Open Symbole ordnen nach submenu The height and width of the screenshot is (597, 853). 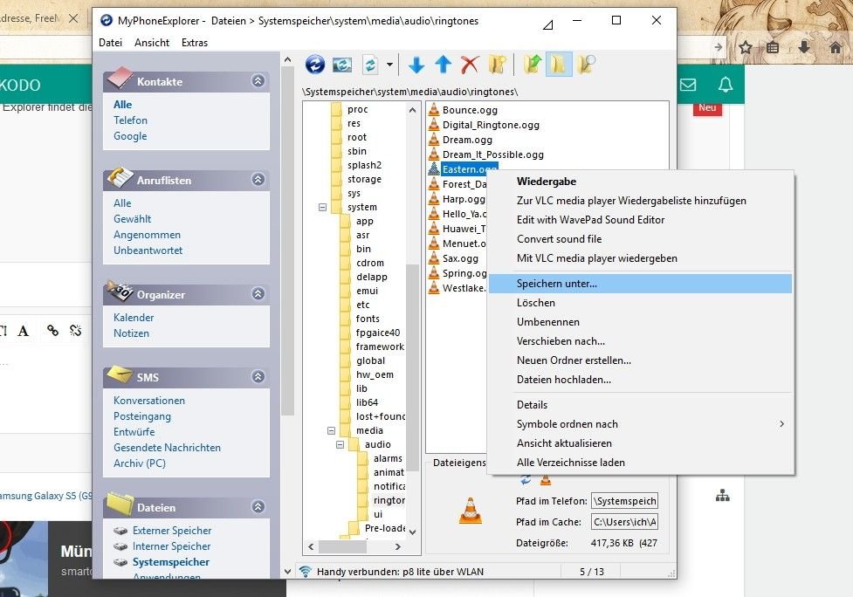point(640,424)
